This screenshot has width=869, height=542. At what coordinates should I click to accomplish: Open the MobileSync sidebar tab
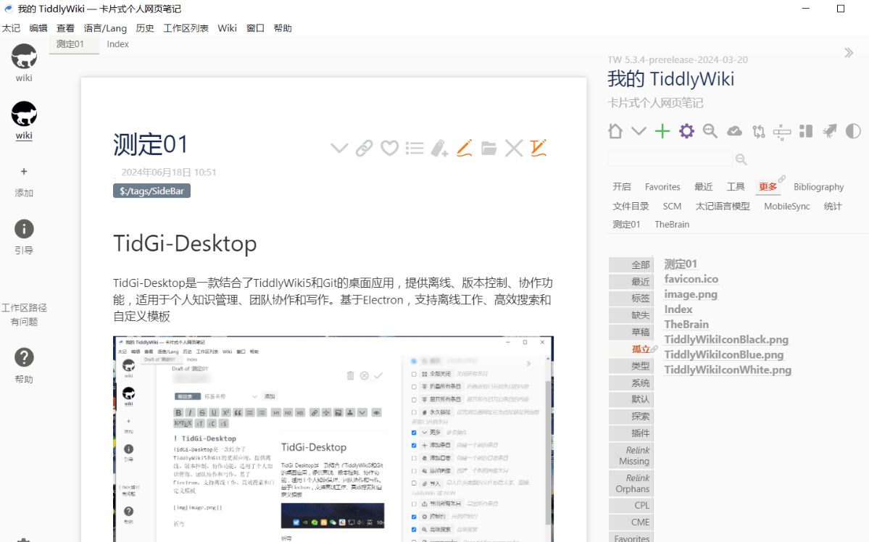pyautogui.click(x=787, y=207)
